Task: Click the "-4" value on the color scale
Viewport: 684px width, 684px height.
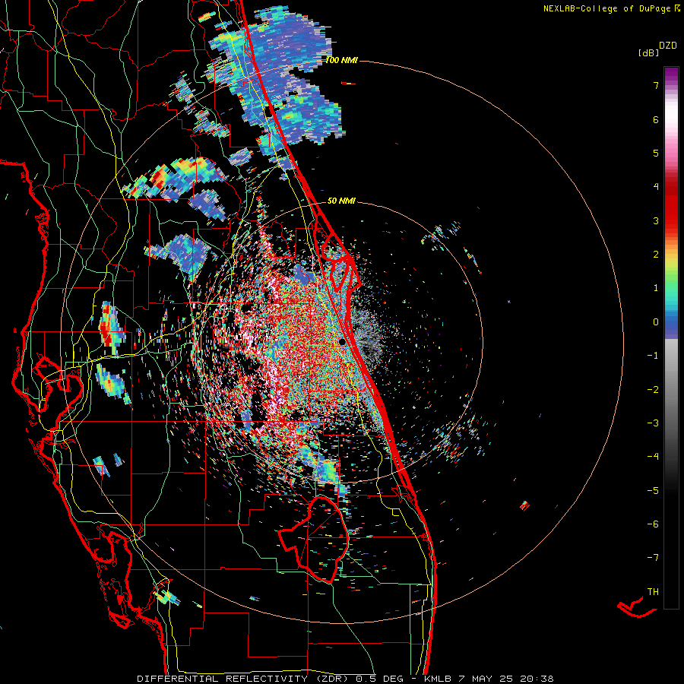Action: (x=653, y=457)
